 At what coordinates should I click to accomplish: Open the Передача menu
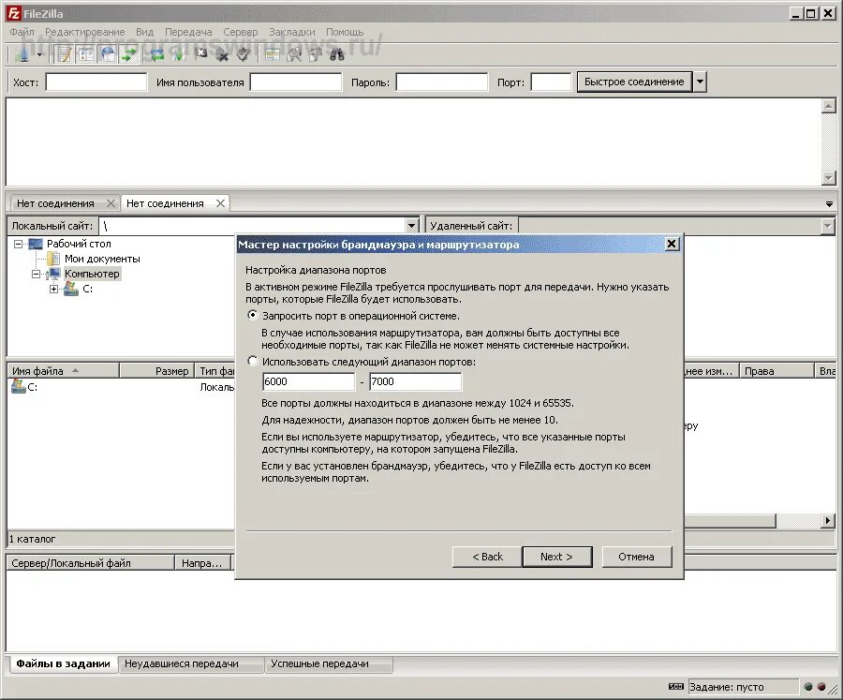tap(188, 32)
